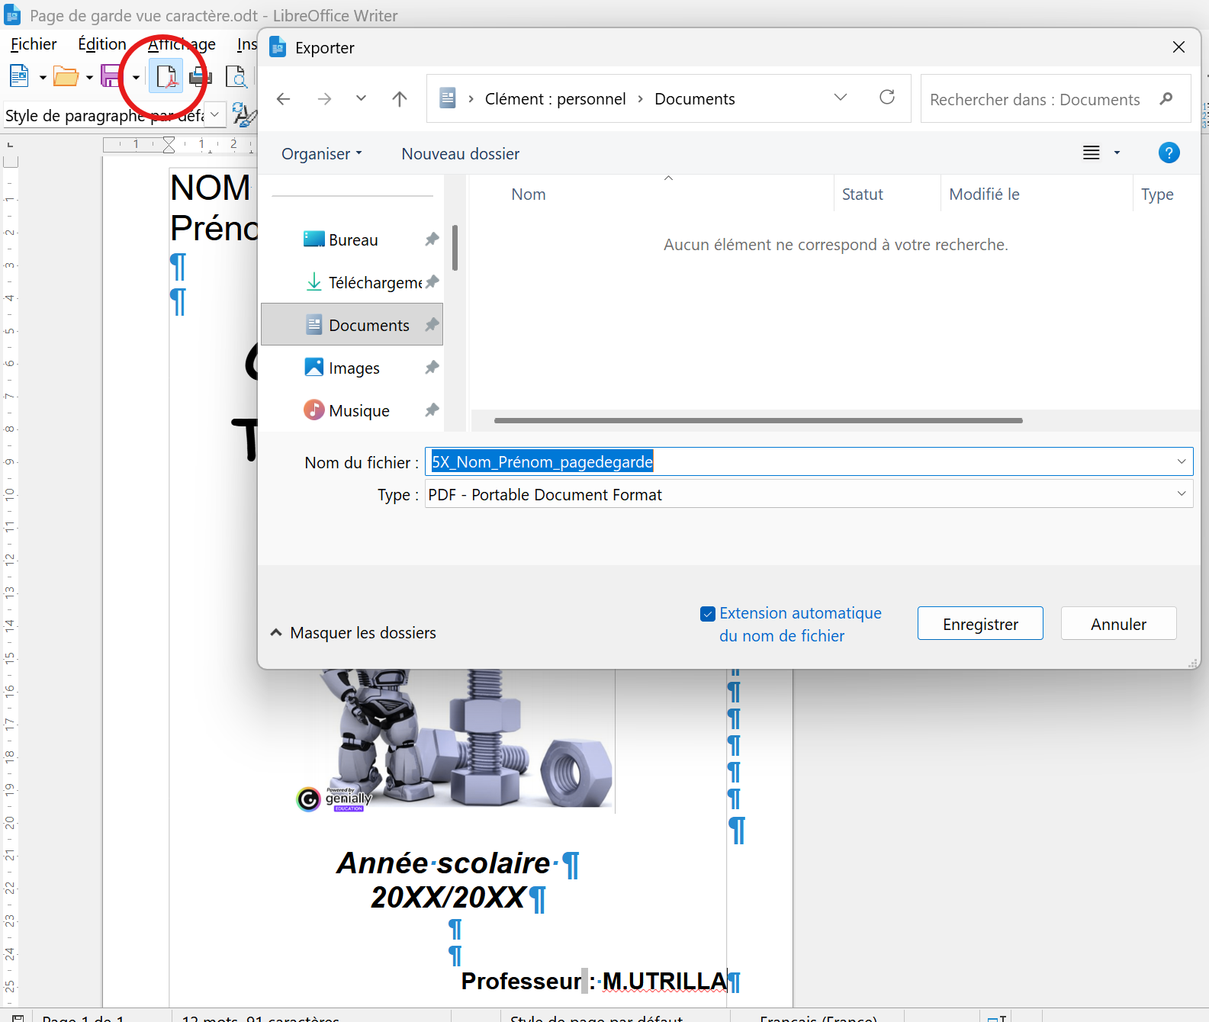Open the Organiser dropdown menu

tap(322, 154)
